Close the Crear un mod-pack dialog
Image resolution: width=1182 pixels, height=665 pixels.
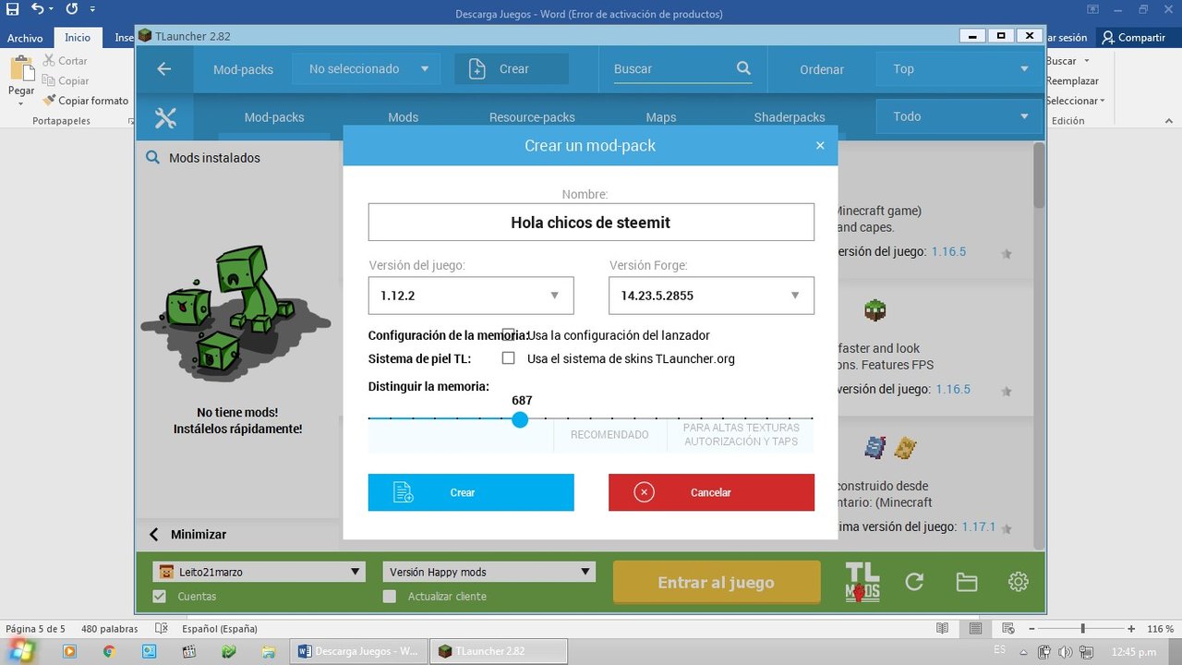click(x=820, y=145)
